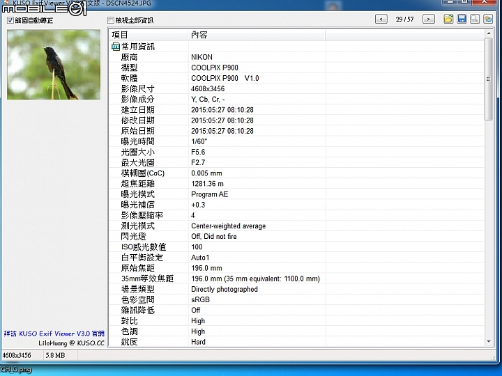Click the vertical scrollbar thumb
The image size is (502, 376).
click(x=489, y=79)
